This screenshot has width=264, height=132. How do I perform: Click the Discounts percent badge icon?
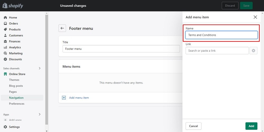(x=5, y=59)
